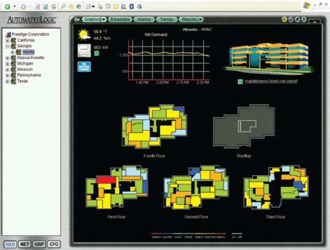
Task: Select the Georgia tree label
Action: click(24, 46)
